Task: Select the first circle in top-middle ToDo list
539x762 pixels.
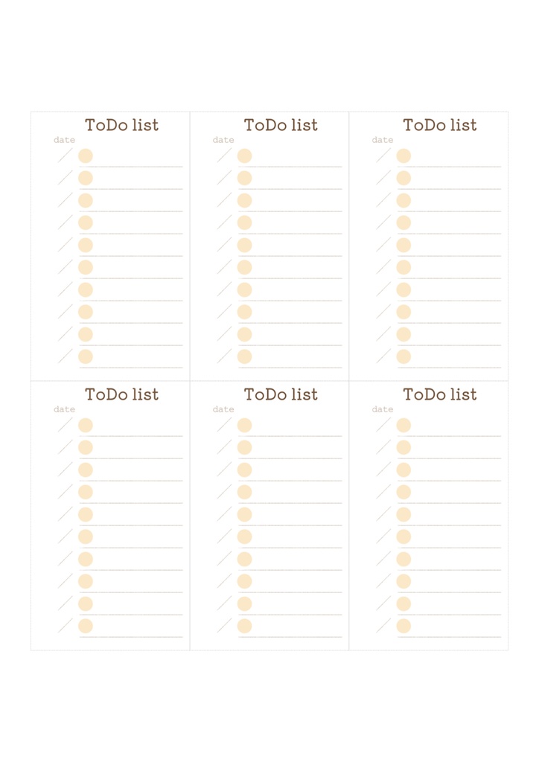Action: tap(244, 156)
